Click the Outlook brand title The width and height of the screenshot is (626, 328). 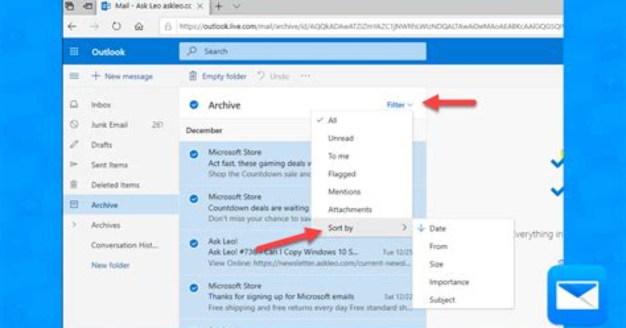pos(108,52)
